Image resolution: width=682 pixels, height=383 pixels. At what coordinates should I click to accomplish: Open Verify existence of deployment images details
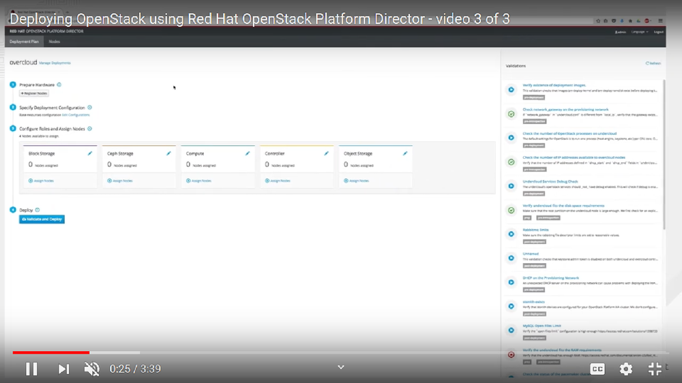[554, 85]
